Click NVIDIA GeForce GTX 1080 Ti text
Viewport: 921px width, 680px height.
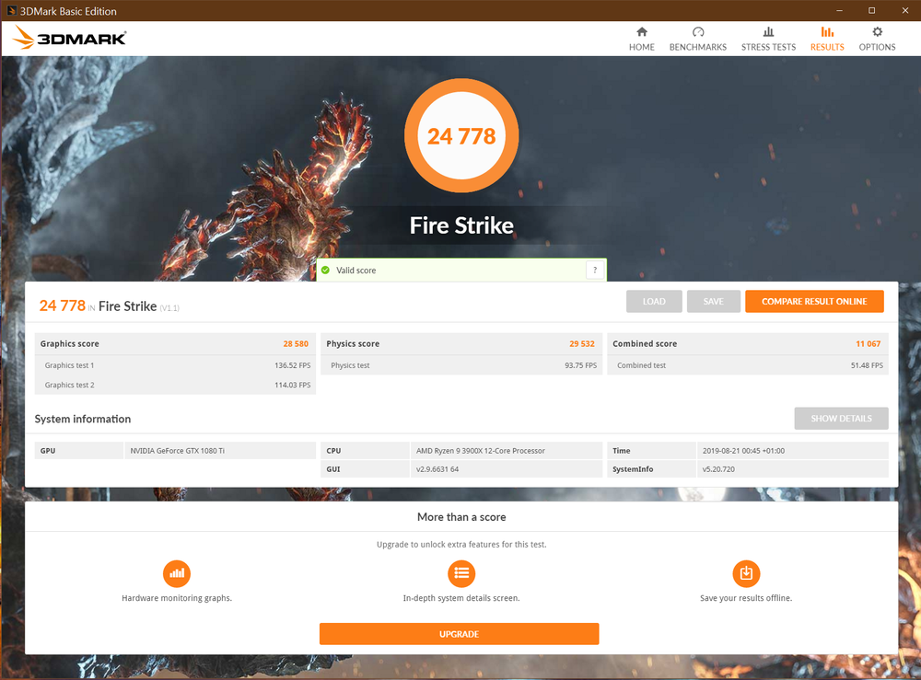178,451
